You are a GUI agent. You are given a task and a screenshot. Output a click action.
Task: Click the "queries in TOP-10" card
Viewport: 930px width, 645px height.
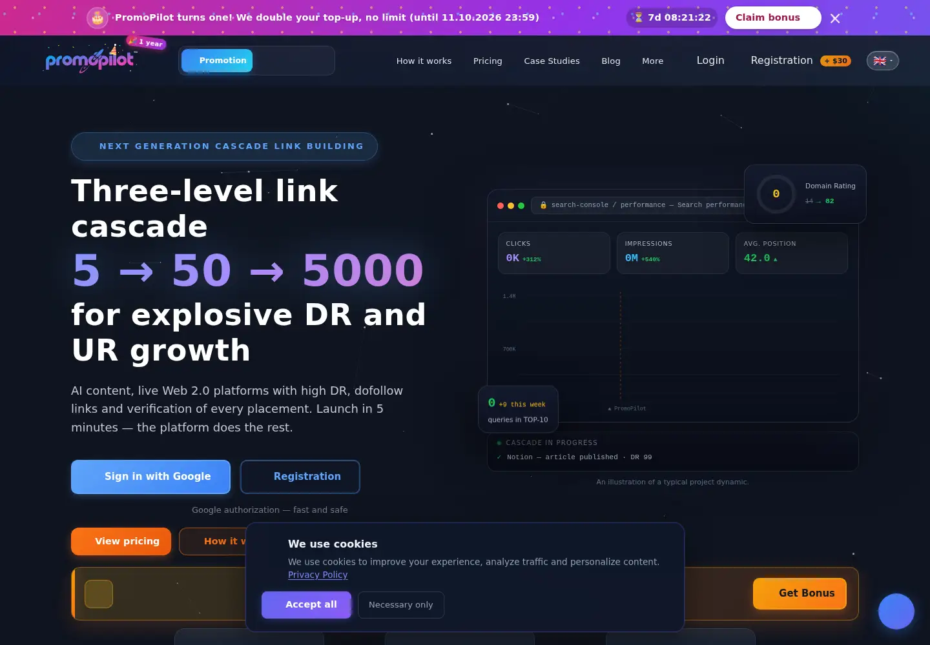coord(518,409)
